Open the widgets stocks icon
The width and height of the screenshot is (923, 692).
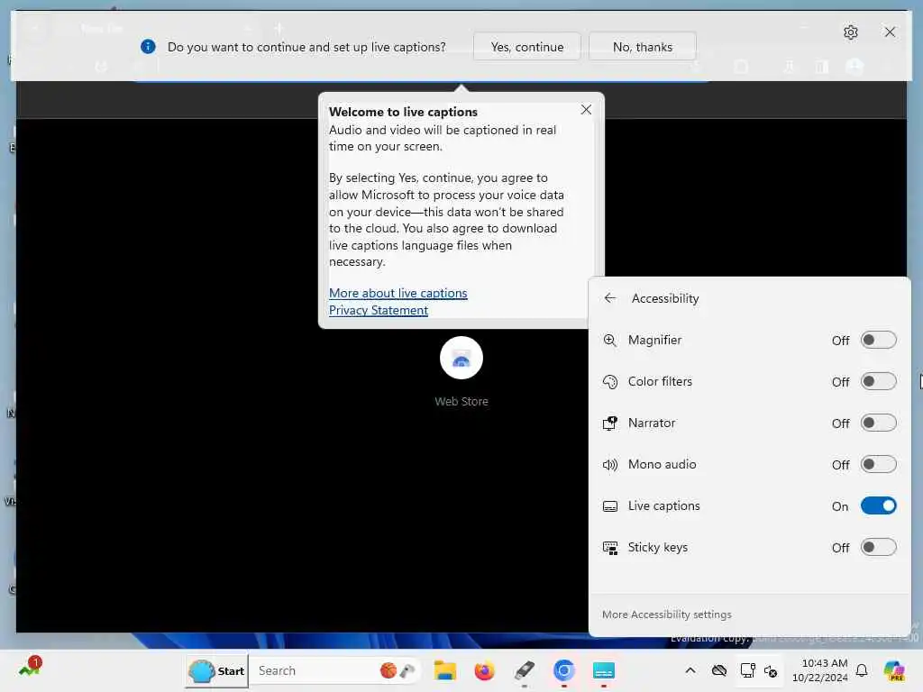30,667
